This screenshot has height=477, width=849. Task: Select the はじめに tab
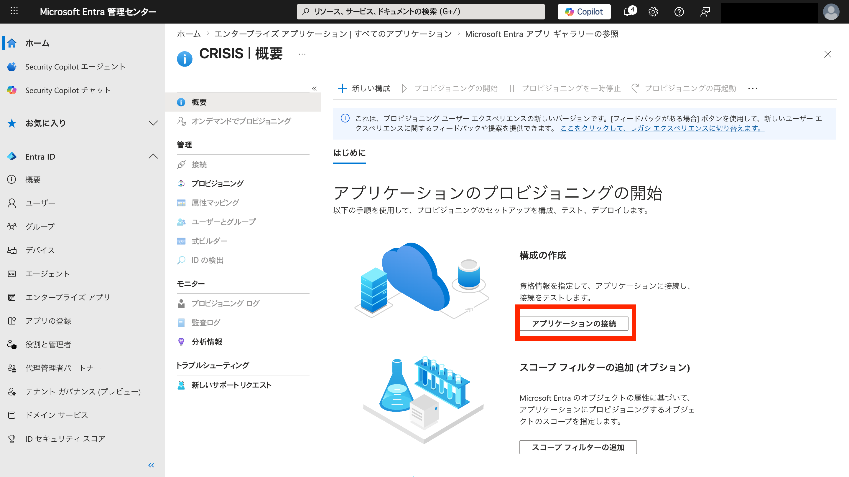[x=349, y=153]
